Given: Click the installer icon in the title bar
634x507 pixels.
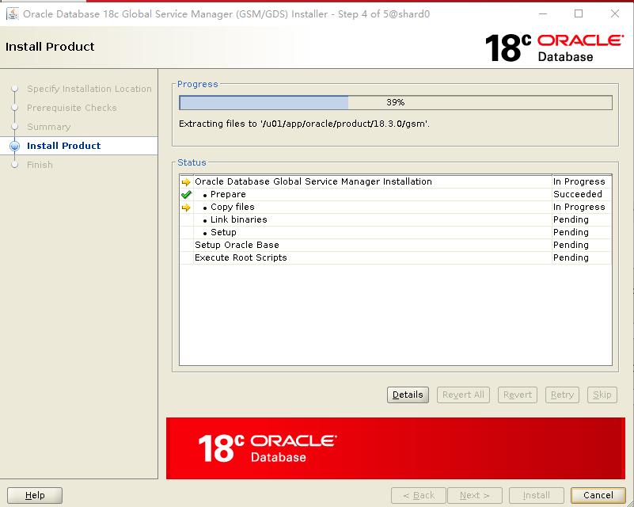Looking at the screenshot, I should pyautogui.click(x=11, y=13).
